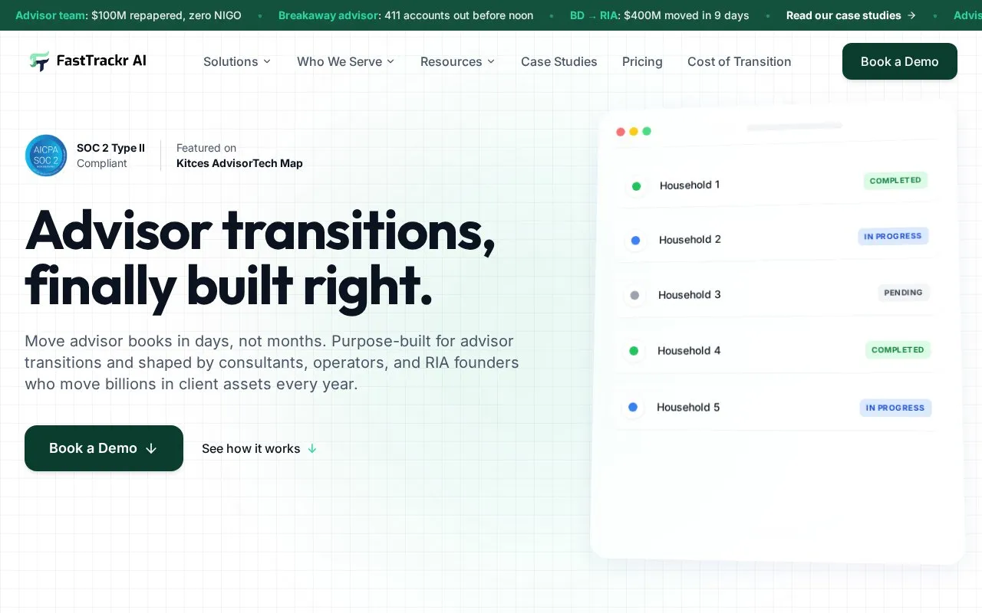Screen dimensions: 982x613
Task: Click Household 4 green status dot
Action: tap(634, 351)
